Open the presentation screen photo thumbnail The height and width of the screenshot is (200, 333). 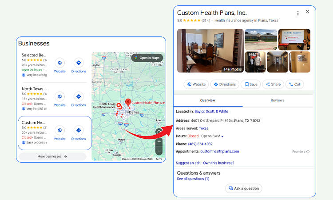pyautogui.click(x=294, y=40)
